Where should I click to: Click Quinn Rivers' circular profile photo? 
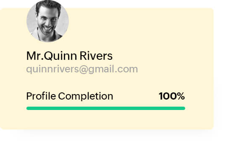point(48,21)
